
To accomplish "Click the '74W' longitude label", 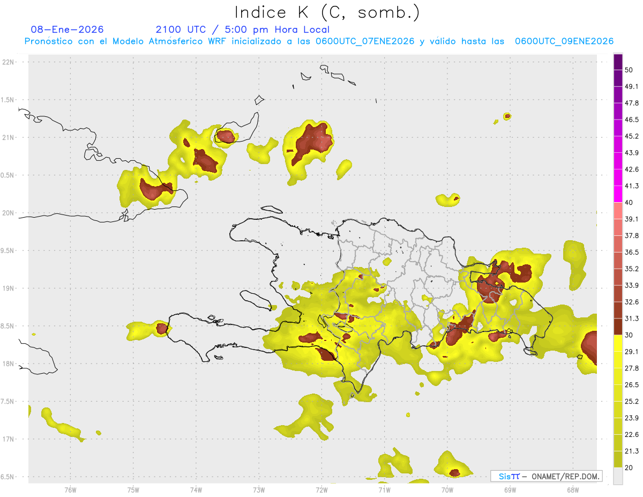I will coord(196,490).
